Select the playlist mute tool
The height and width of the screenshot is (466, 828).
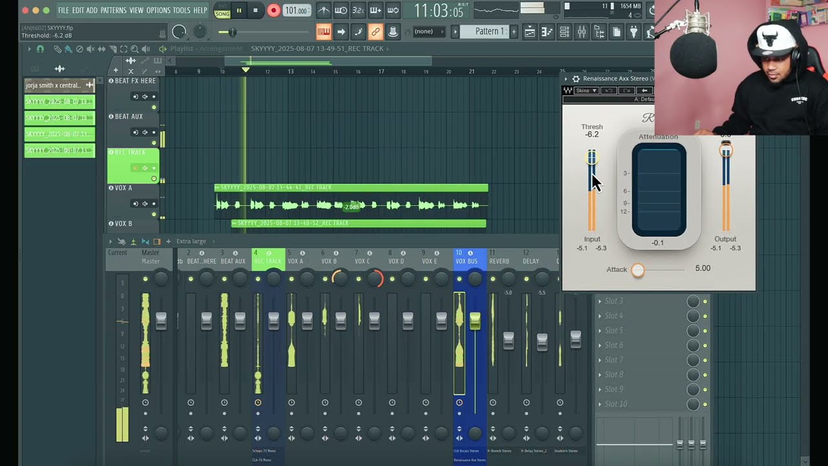(x=89, y=49)
